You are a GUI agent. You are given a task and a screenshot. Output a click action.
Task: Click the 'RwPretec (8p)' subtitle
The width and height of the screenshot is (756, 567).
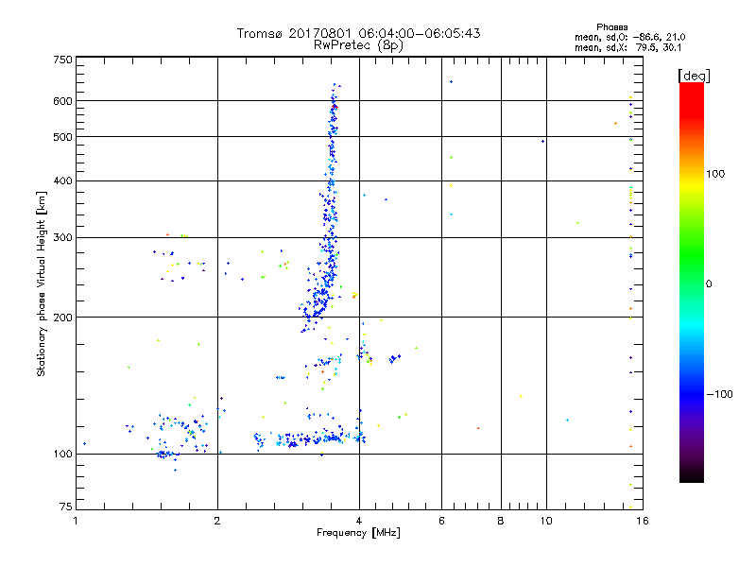358,45
